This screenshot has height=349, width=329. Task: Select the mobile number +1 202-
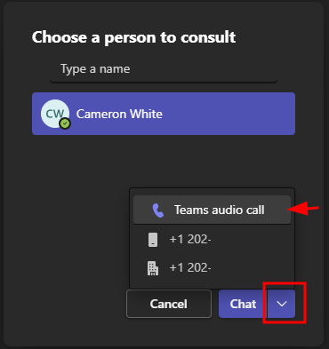[212, 240]
